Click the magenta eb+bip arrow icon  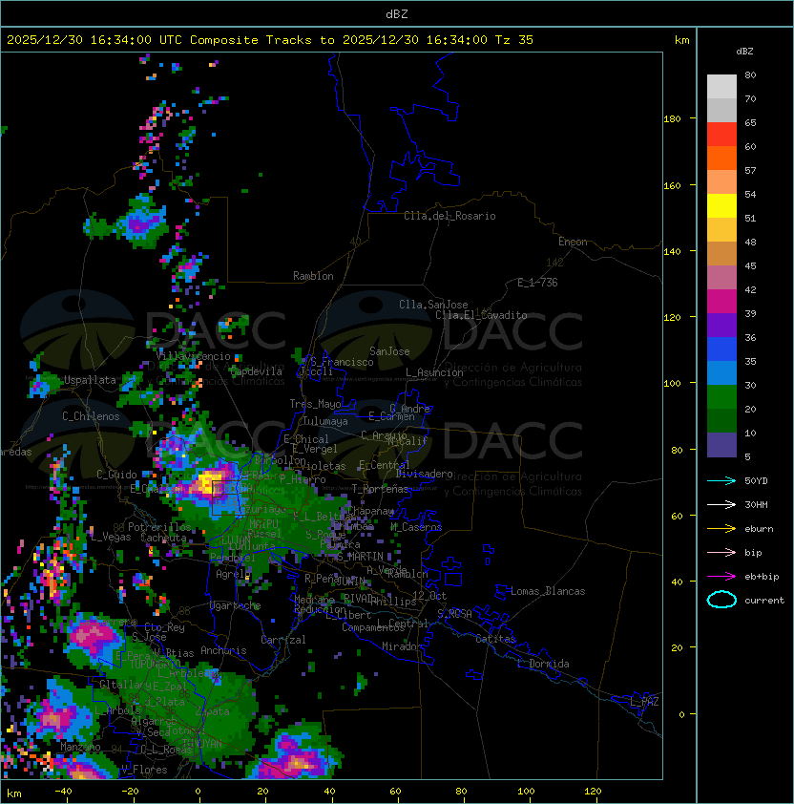click(x=721, y=576)
